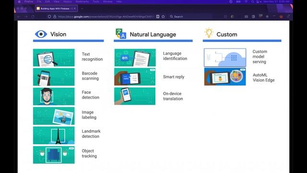
Task: Open the Apple menu
Action: tap(19, 1)
